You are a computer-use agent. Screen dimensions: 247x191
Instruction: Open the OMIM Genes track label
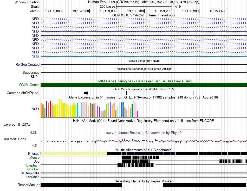29,85
